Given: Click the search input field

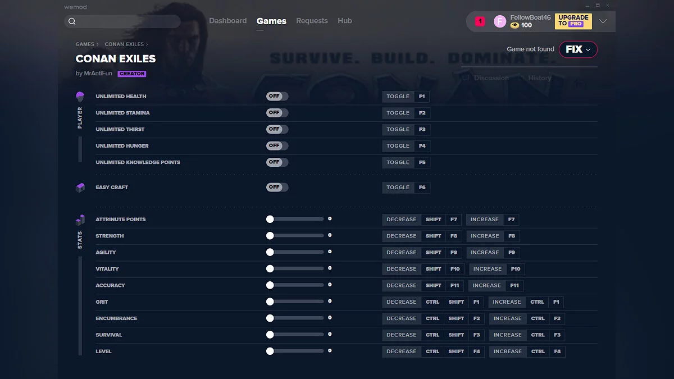Looking at the screenshot, I should click(122, 21).
